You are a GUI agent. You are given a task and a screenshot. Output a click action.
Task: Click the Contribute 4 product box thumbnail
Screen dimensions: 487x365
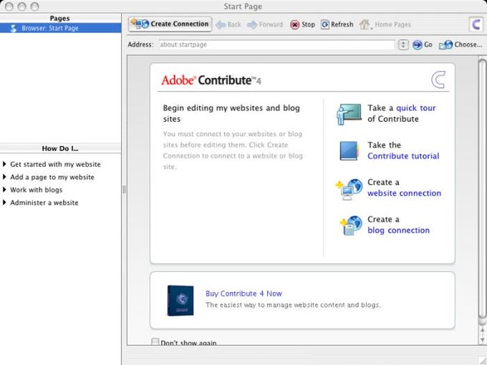180,301
